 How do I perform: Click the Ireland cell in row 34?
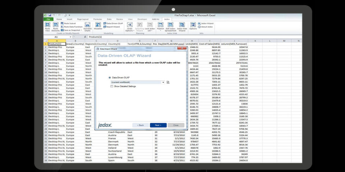(x=117, y=148)
